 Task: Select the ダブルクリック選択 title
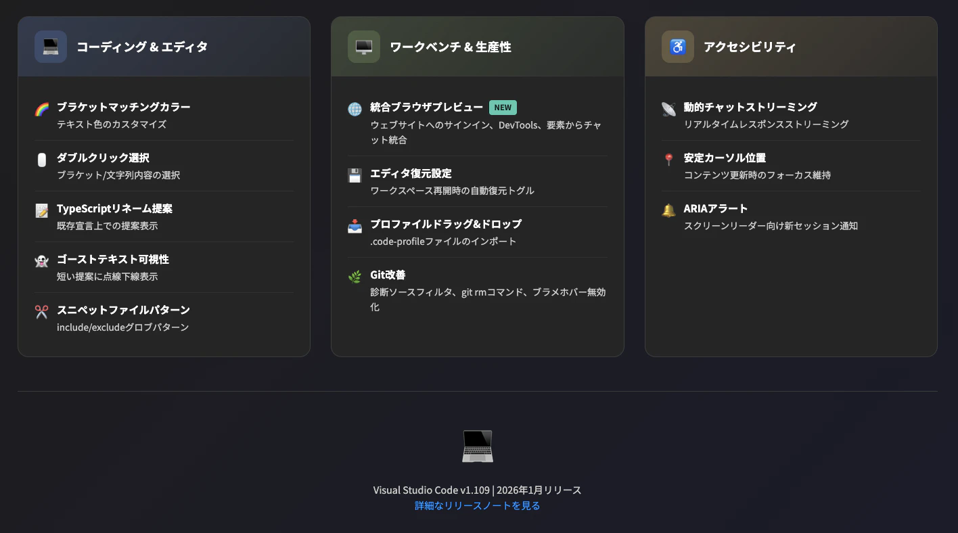coord(103,158)
